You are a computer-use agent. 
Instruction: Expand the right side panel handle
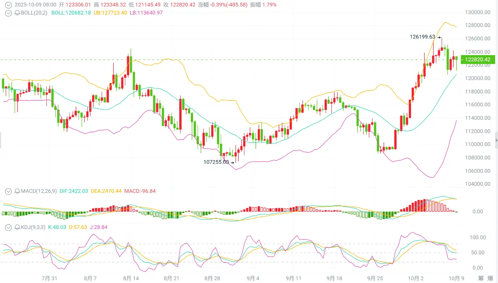497,140
